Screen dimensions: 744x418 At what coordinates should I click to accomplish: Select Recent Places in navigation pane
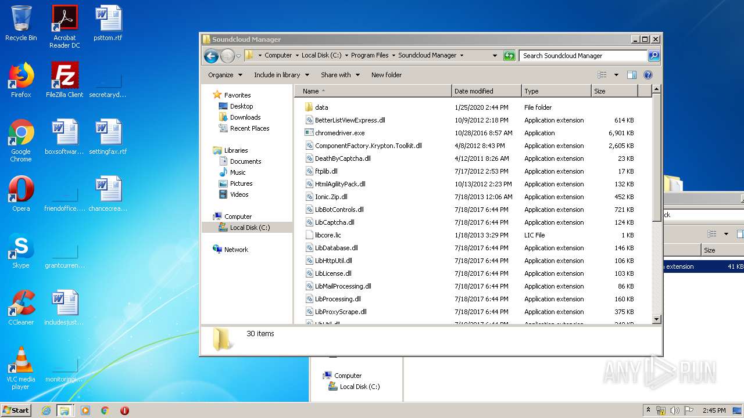coord(249,128)
